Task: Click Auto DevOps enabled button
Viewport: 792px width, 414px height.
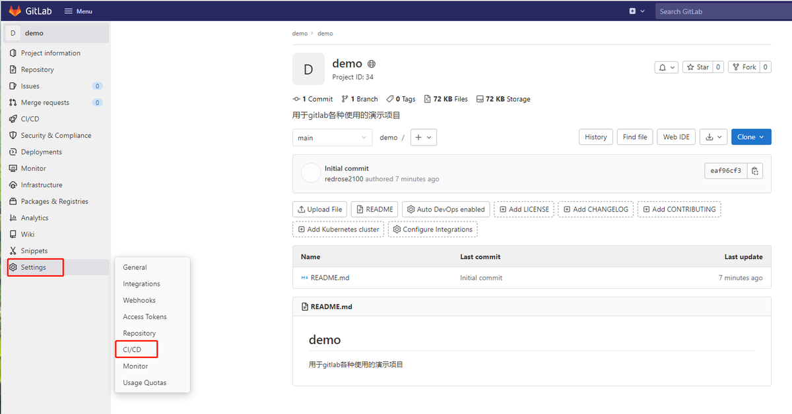Action: 446,209
